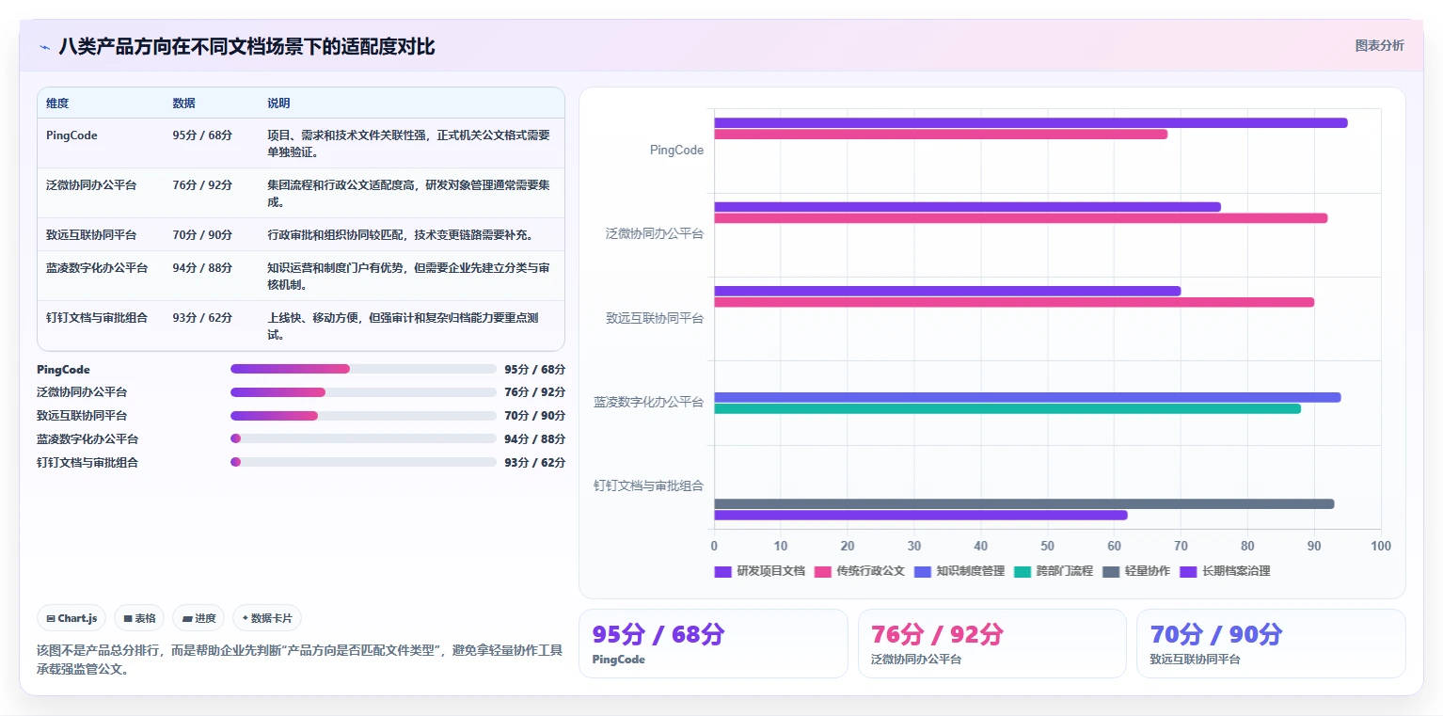
Task: Click the 94分 / 88分 value beside progress bar
Action: 534,439
